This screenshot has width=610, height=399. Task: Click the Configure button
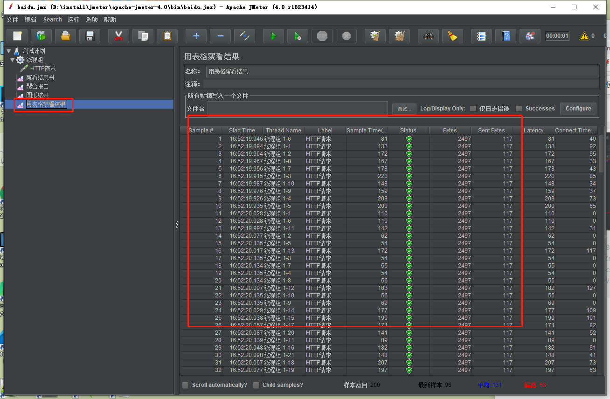(578, 109)
